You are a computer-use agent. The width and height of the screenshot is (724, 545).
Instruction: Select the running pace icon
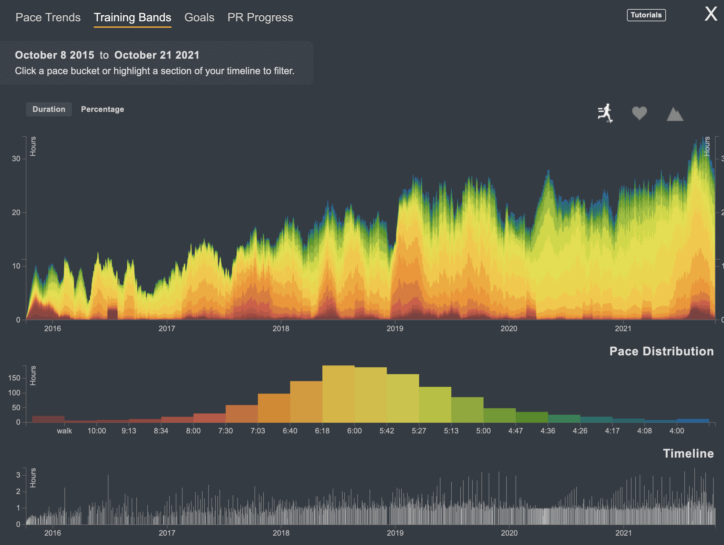pyautogui.click(x=605, y=113)
